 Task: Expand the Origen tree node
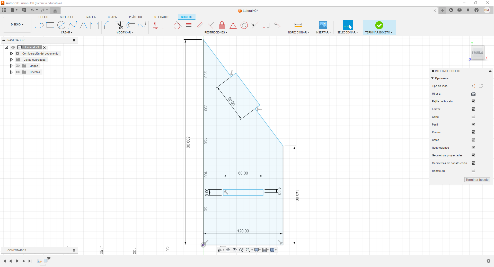pyautogui.click(x=11, y=66)
